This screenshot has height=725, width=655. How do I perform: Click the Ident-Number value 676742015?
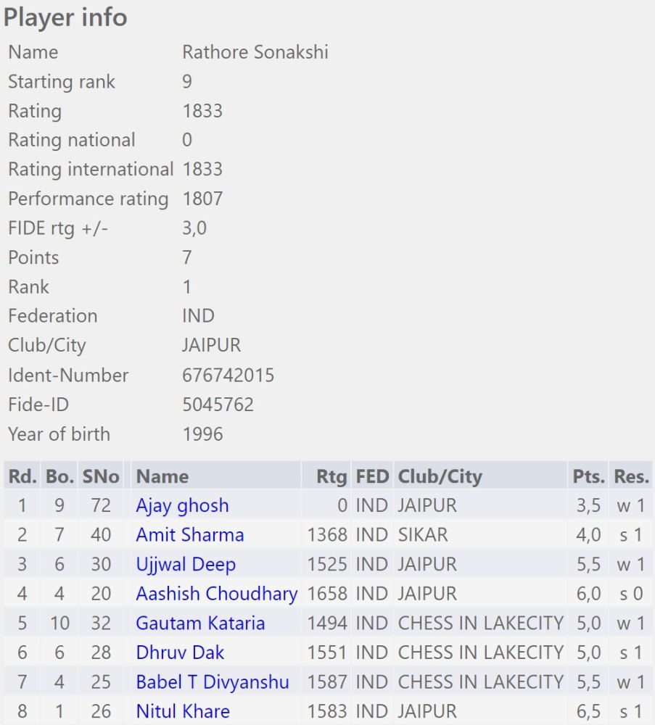(x=228, y=376)
